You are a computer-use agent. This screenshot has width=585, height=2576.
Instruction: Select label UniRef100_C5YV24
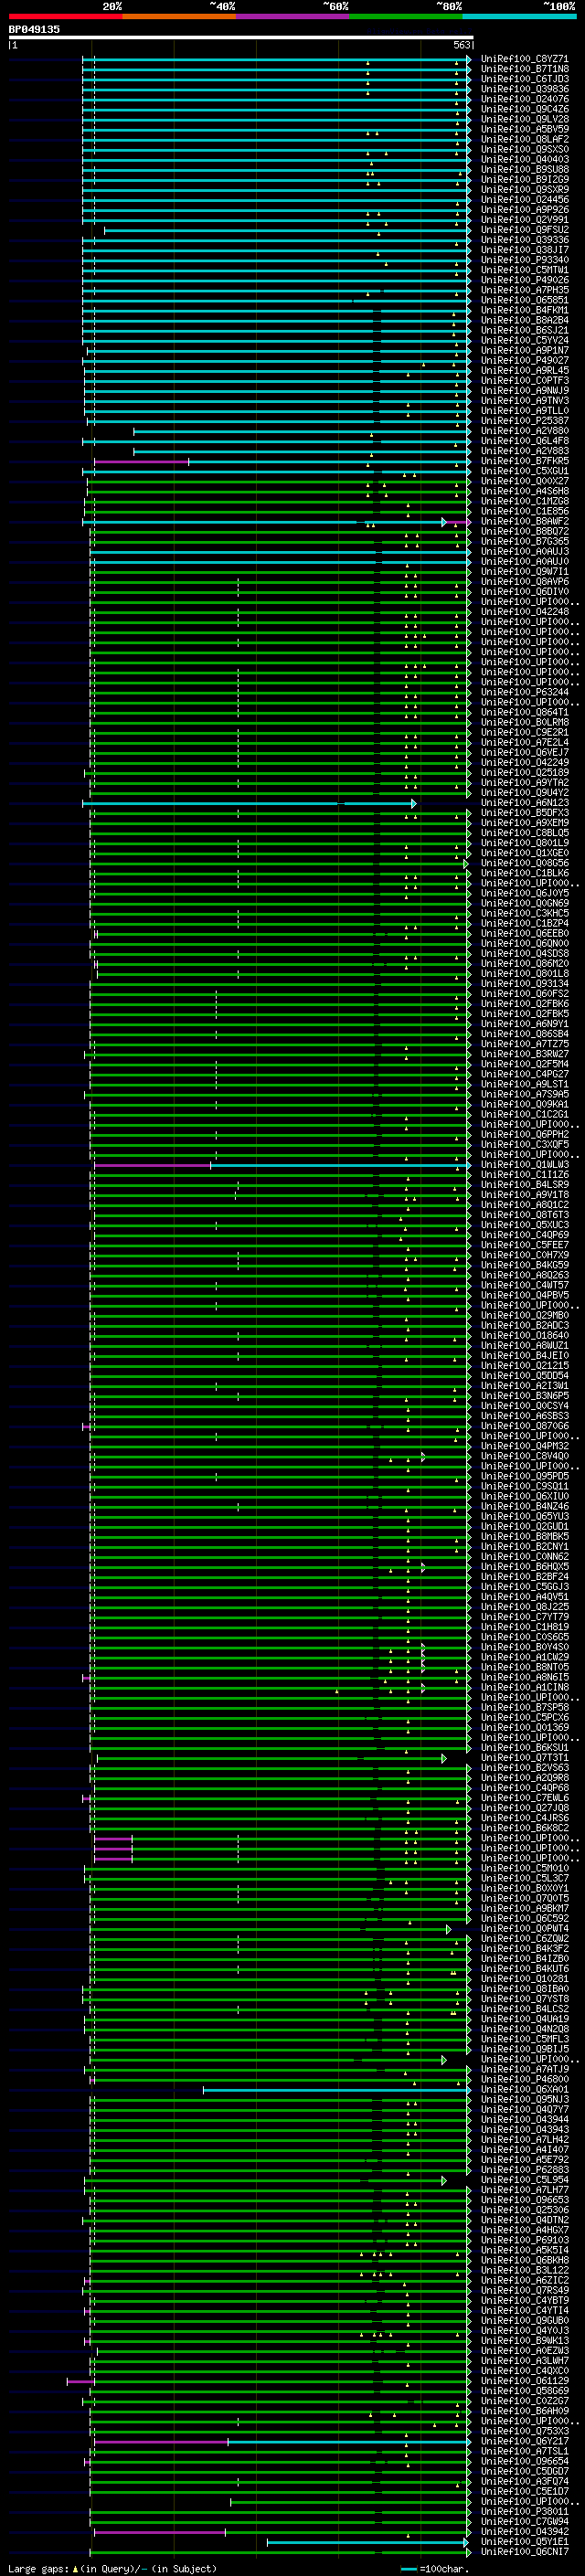tap(525, 341)
